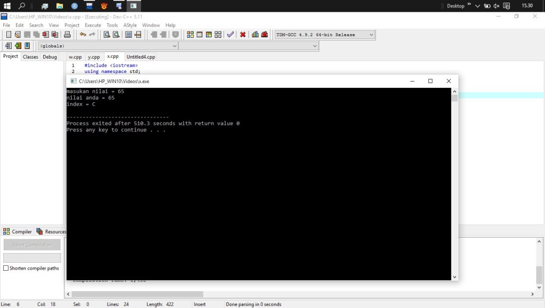Click the Find magnifier icon in toolbar
The width and height of the screenshot is (545, 308).
(106, 35)
